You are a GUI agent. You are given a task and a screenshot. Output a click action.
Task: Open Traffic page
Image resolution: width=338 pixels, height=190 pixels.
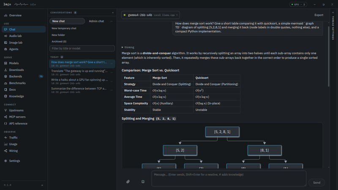coord(24,138)
